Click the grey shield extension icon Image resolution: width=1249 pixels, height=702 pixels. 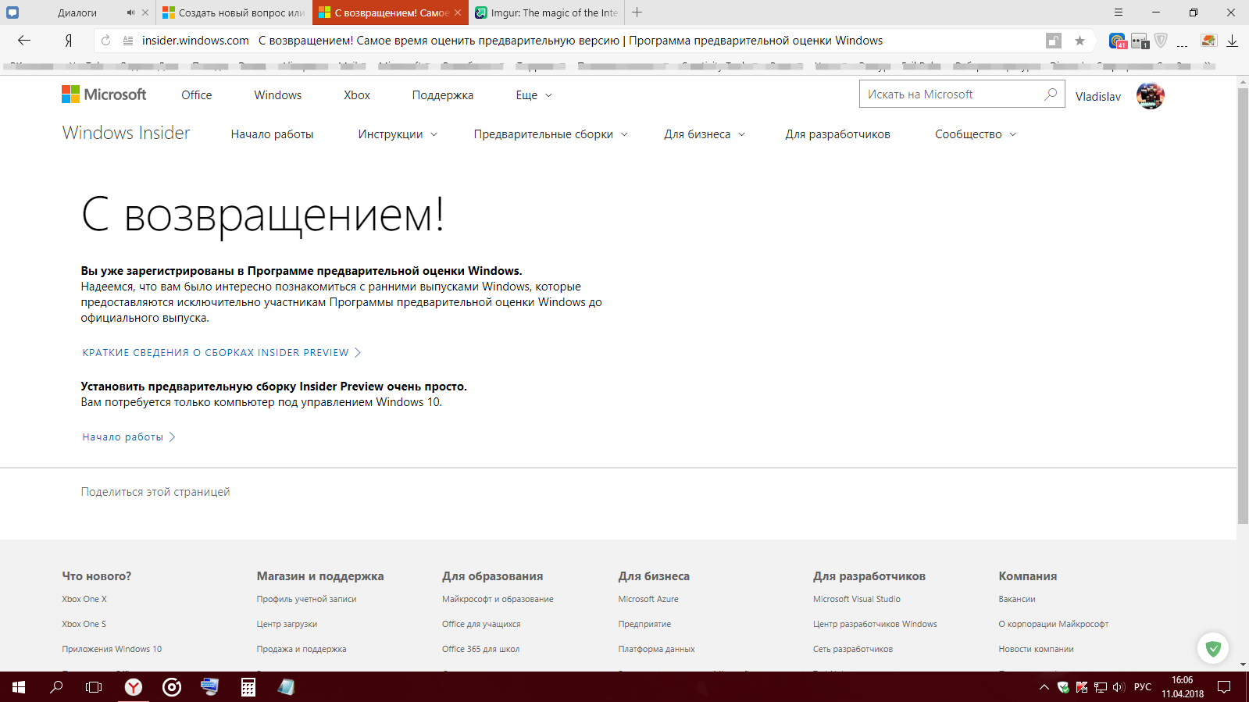[x=1161, y=41]
